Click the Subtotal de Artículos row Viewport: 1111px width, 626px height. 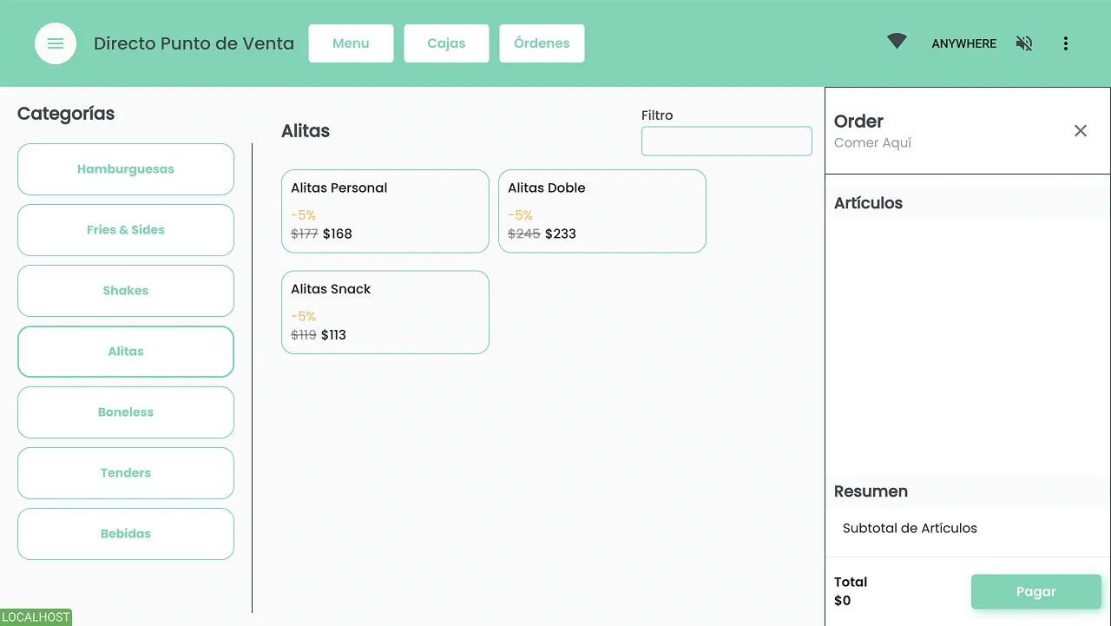(x=968, y=528)
